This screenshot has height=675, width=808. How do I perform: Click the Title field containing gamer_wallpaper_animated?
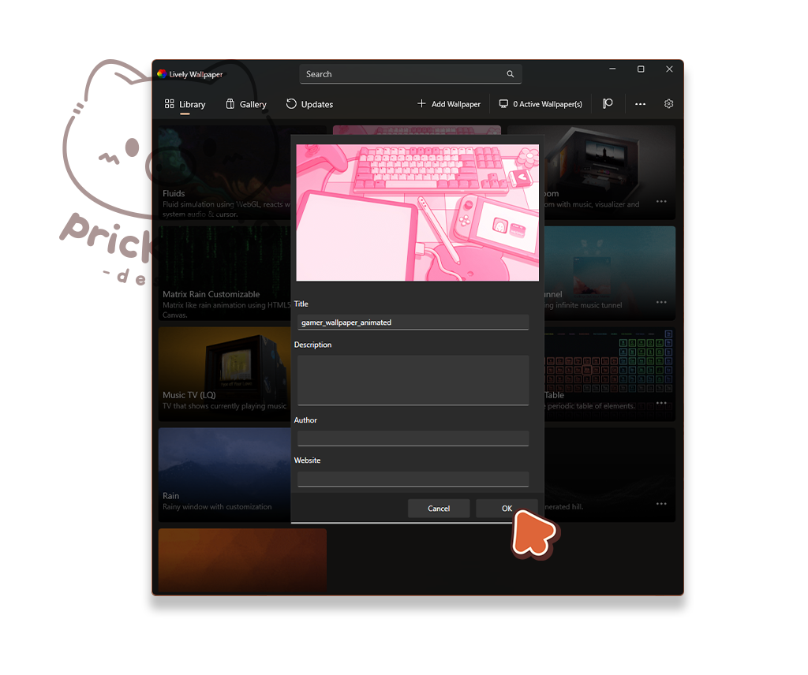click(x=413, y=323)
